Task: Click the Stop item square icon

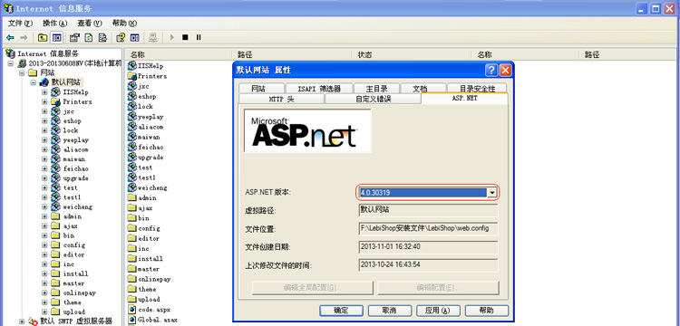Action: click(x=185, y=38)
